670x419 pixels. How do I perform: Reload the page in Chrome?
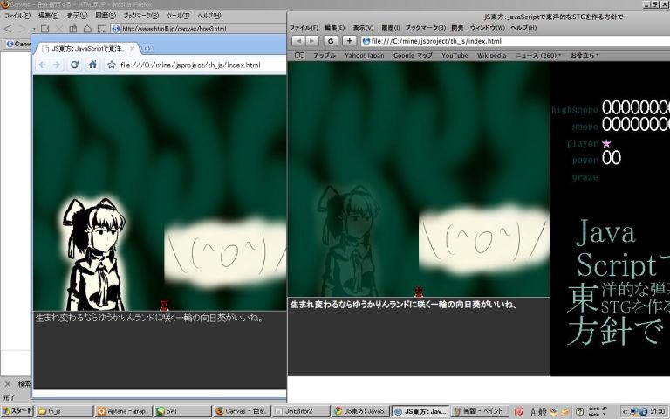(75, 65)
